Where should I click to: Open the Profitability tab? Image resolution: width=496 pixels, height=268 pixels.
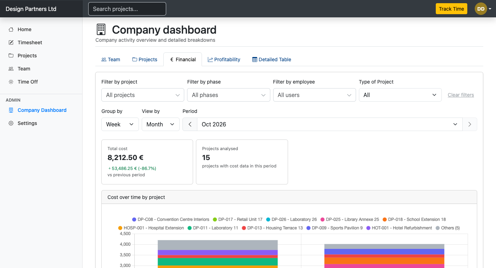tap(224, 59)
